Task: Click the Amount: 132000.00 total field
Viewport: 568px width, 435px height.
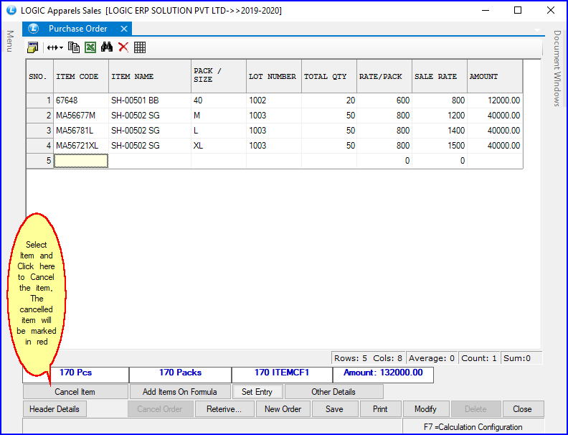Action: [383, 373]
